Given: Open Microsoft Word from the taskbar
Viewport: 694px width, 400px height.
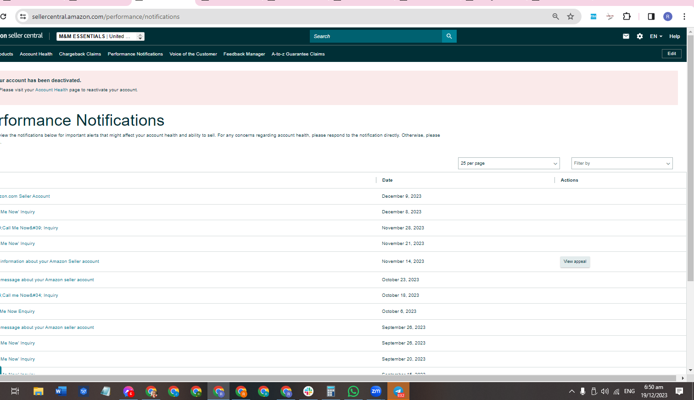Looking at the screenshot, I should tap(61, 391).
